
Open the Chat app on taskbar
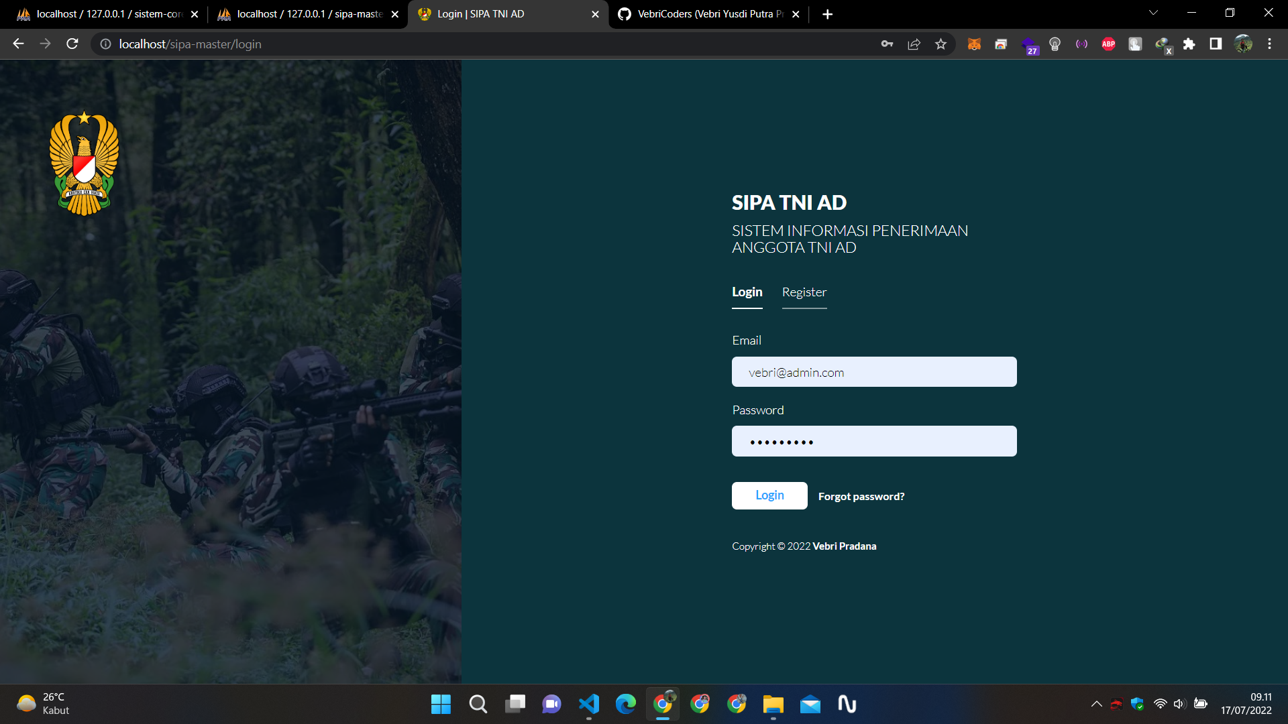point(551,704)
